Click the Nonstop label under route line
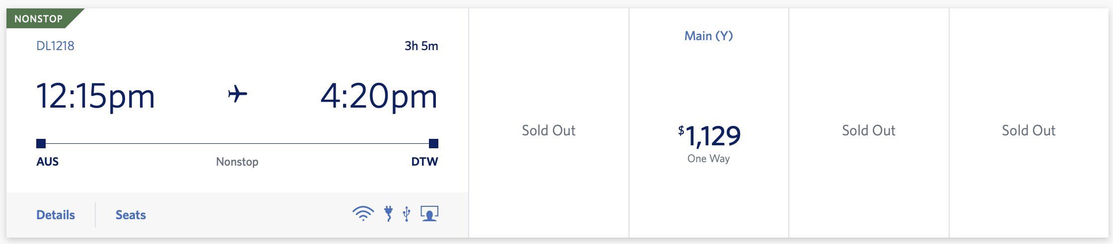This screenshot has width=1113, height=244. pyautogui.click(x=237, y=162)
